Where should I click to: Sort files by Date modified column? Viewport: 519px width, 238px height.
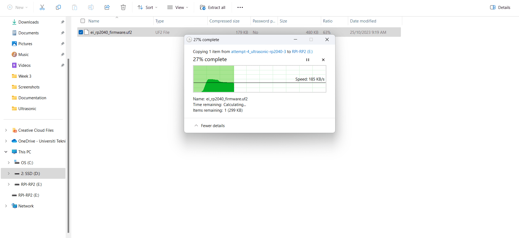click(363, 21)
